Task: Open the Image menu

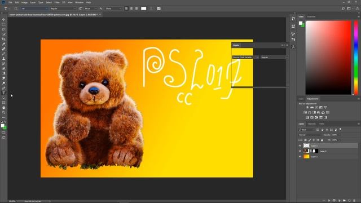Action: coord(24,2)
